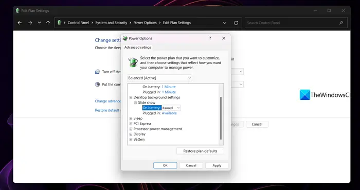The width and height of the screenshot is (360, 190).
Task: Collapse Desktop background settings node
Action: click(x=131, y=97)
